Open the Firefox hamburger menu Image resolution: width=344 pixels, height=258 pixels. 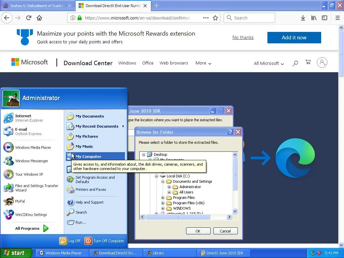coord(338,18)
